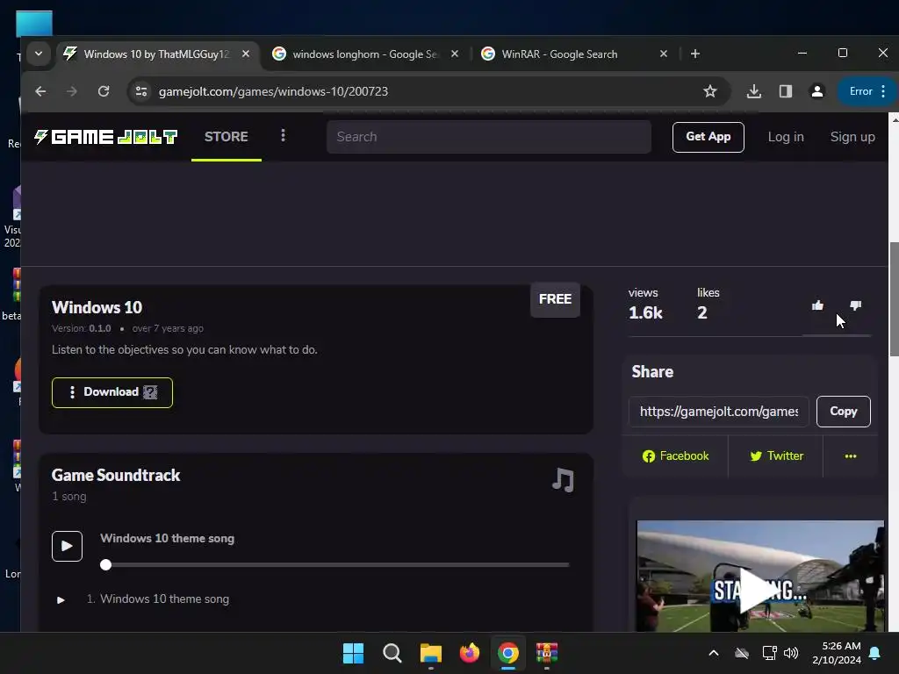Open the Windows Start menu
This screenshot has width=899, height=674.
(x=353, y=653)
